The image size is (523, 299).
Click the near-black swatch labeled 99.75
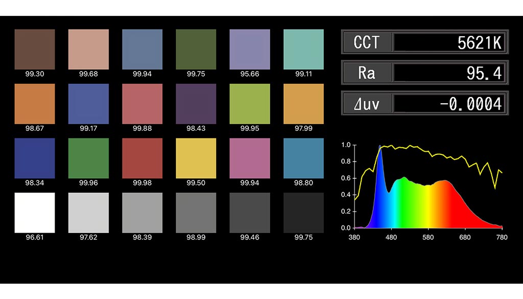(x=303, y=213)
